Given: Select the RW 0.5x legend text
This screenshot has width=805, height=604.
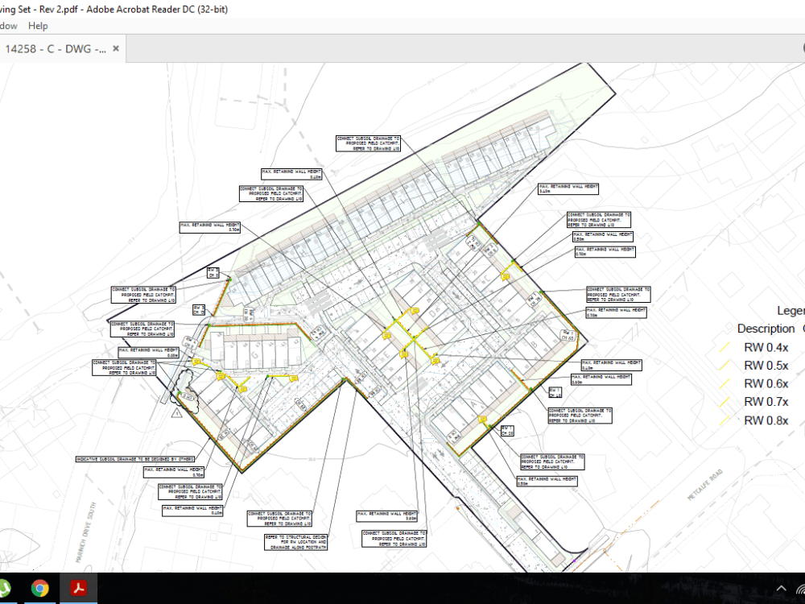Looking at the screenshot, I should pos(766,366).
